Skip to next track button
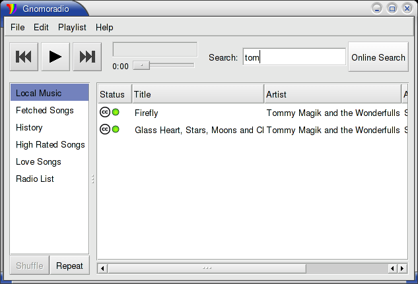The width and height of the screenshot is (418, 284). (87, 57)
